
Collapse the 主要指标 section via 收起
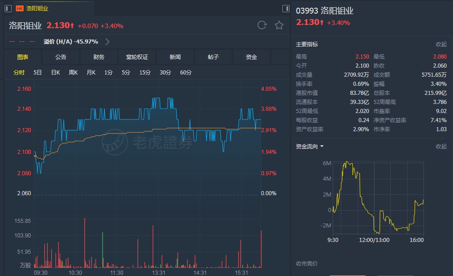tap(441, 44)
